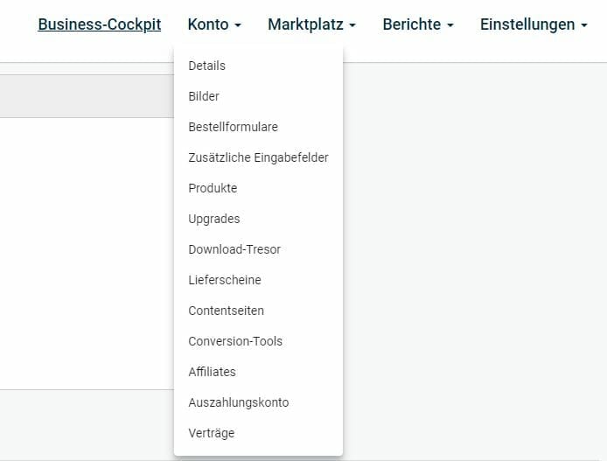Choose Bestellformulare in the menu

click(x=233, y=127)
